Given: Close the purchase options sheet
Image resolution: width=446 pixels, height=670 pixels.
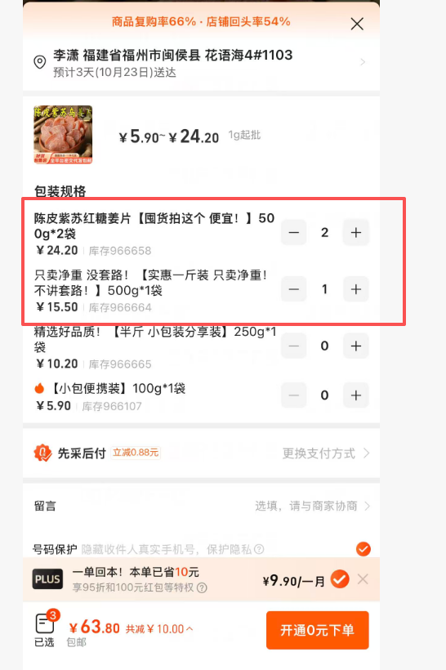Looking at the screenshot, I should 357,24.
